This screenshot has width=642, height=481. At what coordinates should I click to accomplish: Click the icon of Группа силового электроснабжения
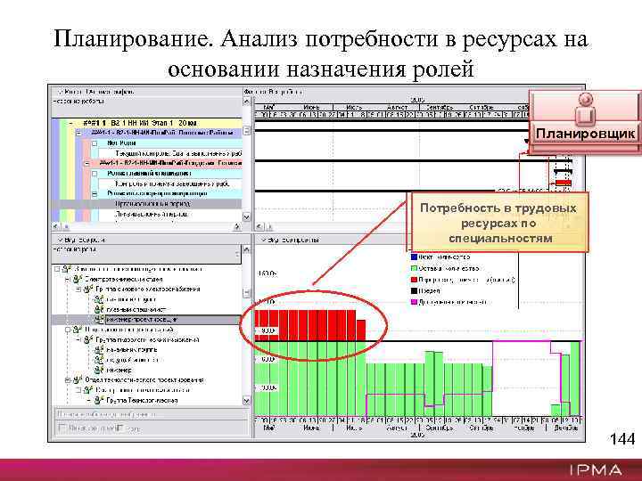click(x=88, y=289)
